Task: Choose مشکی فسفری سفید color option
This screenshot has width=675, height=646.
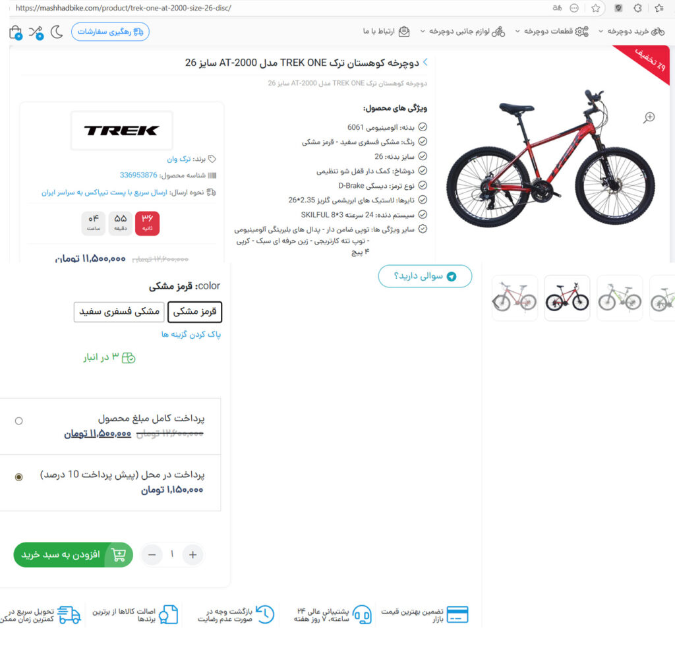Action: [119, 312]
